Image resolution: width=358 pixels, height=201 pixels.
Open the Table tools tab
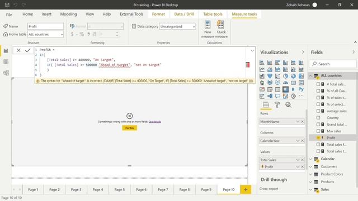click(x=213, y=14)
